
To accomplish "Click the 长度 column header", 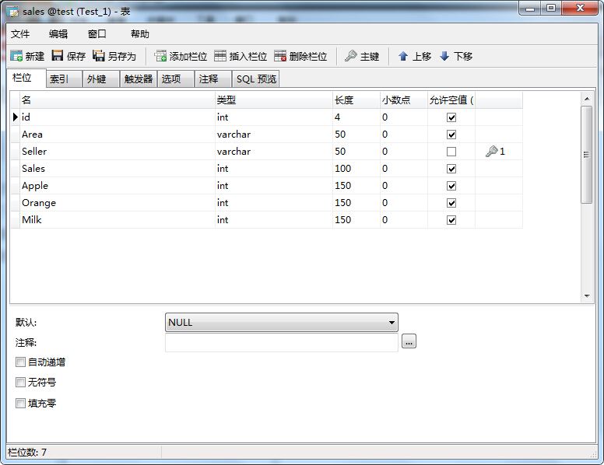I will pyautogui.click(x=356, y=100).
